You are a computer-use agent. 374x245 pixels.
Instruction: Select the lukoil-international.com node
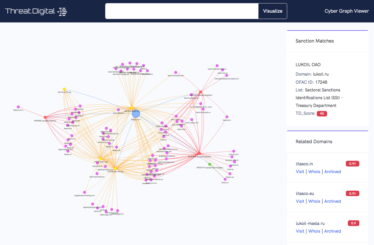coord(217,66)
